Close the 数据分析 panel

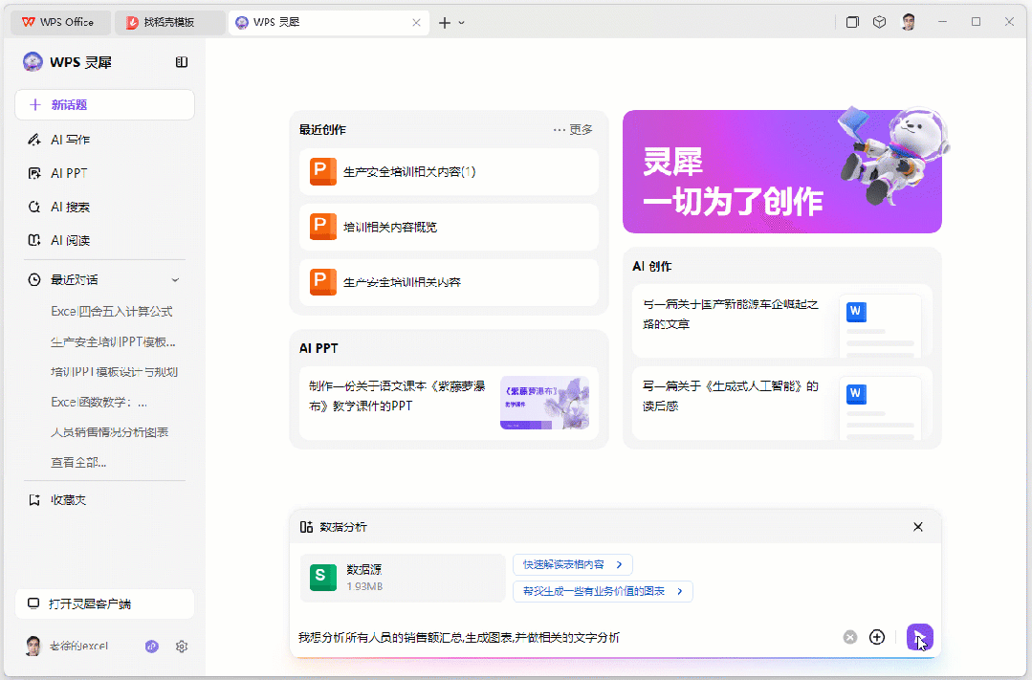pos(918,527)
